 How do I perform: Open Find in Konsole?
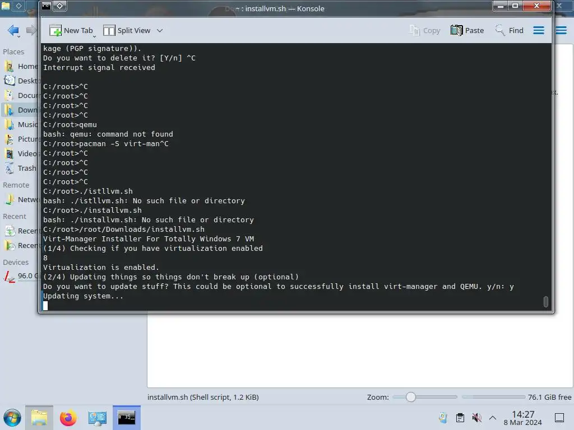tap(509, 30)
